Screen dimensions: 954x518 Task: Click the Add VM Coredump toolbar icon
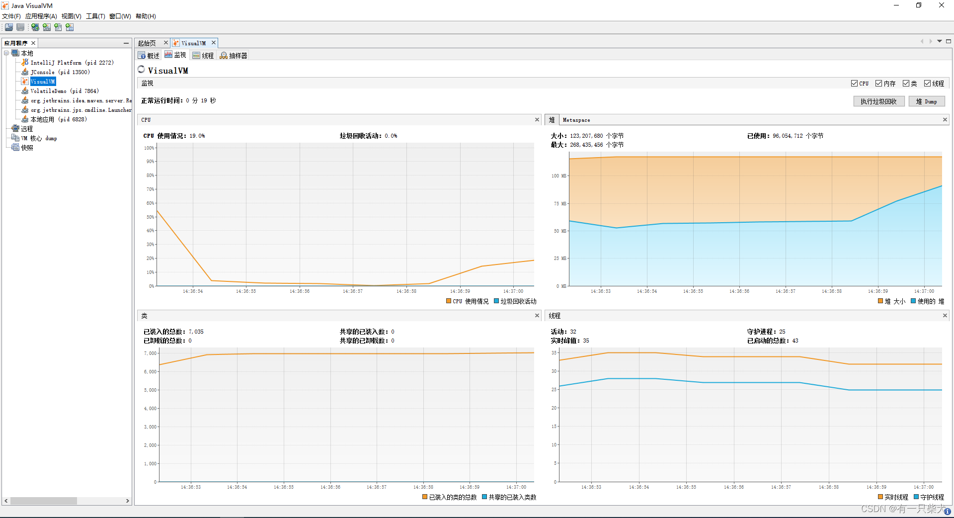tap(58, 27)
